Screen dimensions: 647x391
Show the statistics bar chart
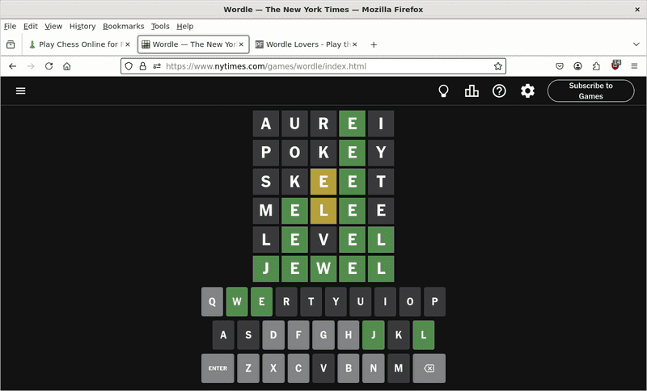click(472, 91)
